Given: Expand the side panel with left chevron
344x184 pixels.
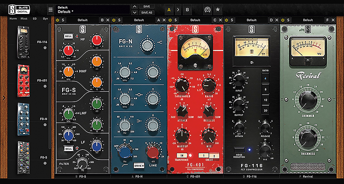Looking at the screenshot, I should point(4,98).
